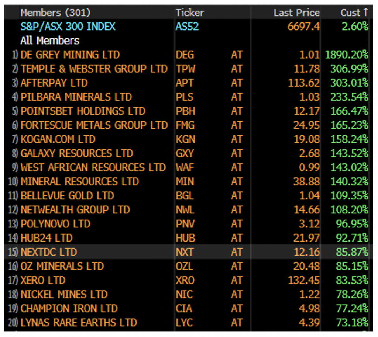The height and width of the screenshot is (337, 378).
Task: Click the Members (301) column header
Action: coord(55,13)
